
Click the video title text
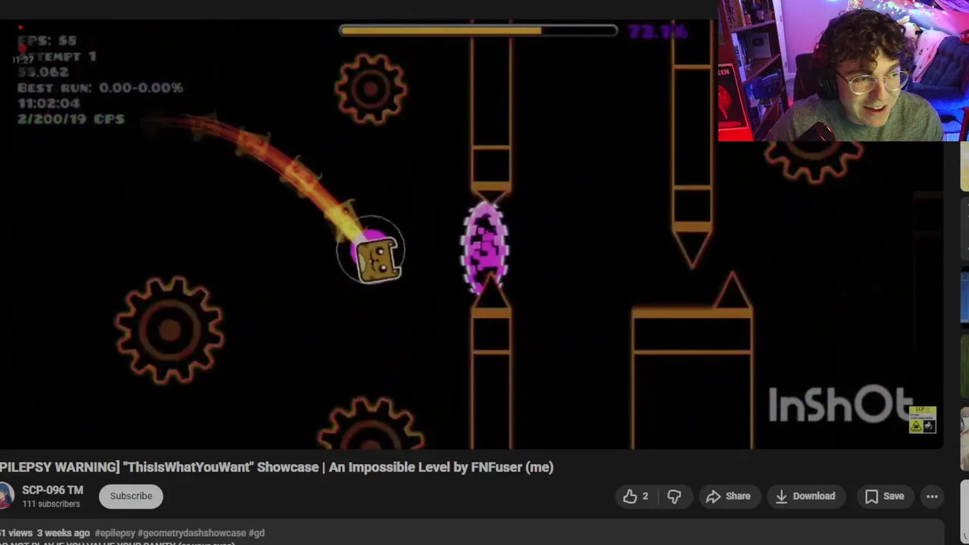pos(277,467)
